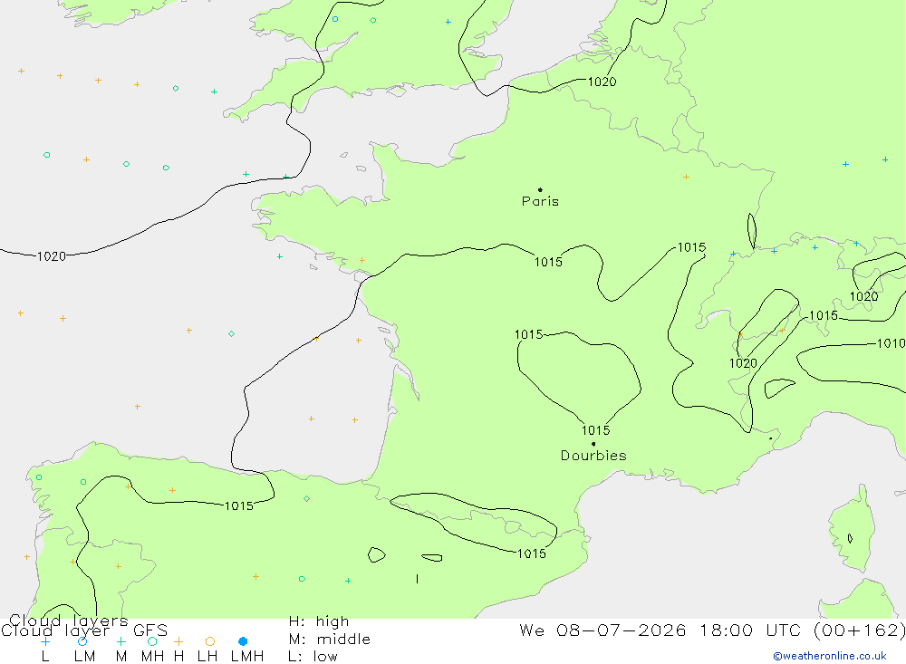Screen dimensions: 906x664
Task: Click the Dourbies city dot marker
Action: [x=593, y=444]
